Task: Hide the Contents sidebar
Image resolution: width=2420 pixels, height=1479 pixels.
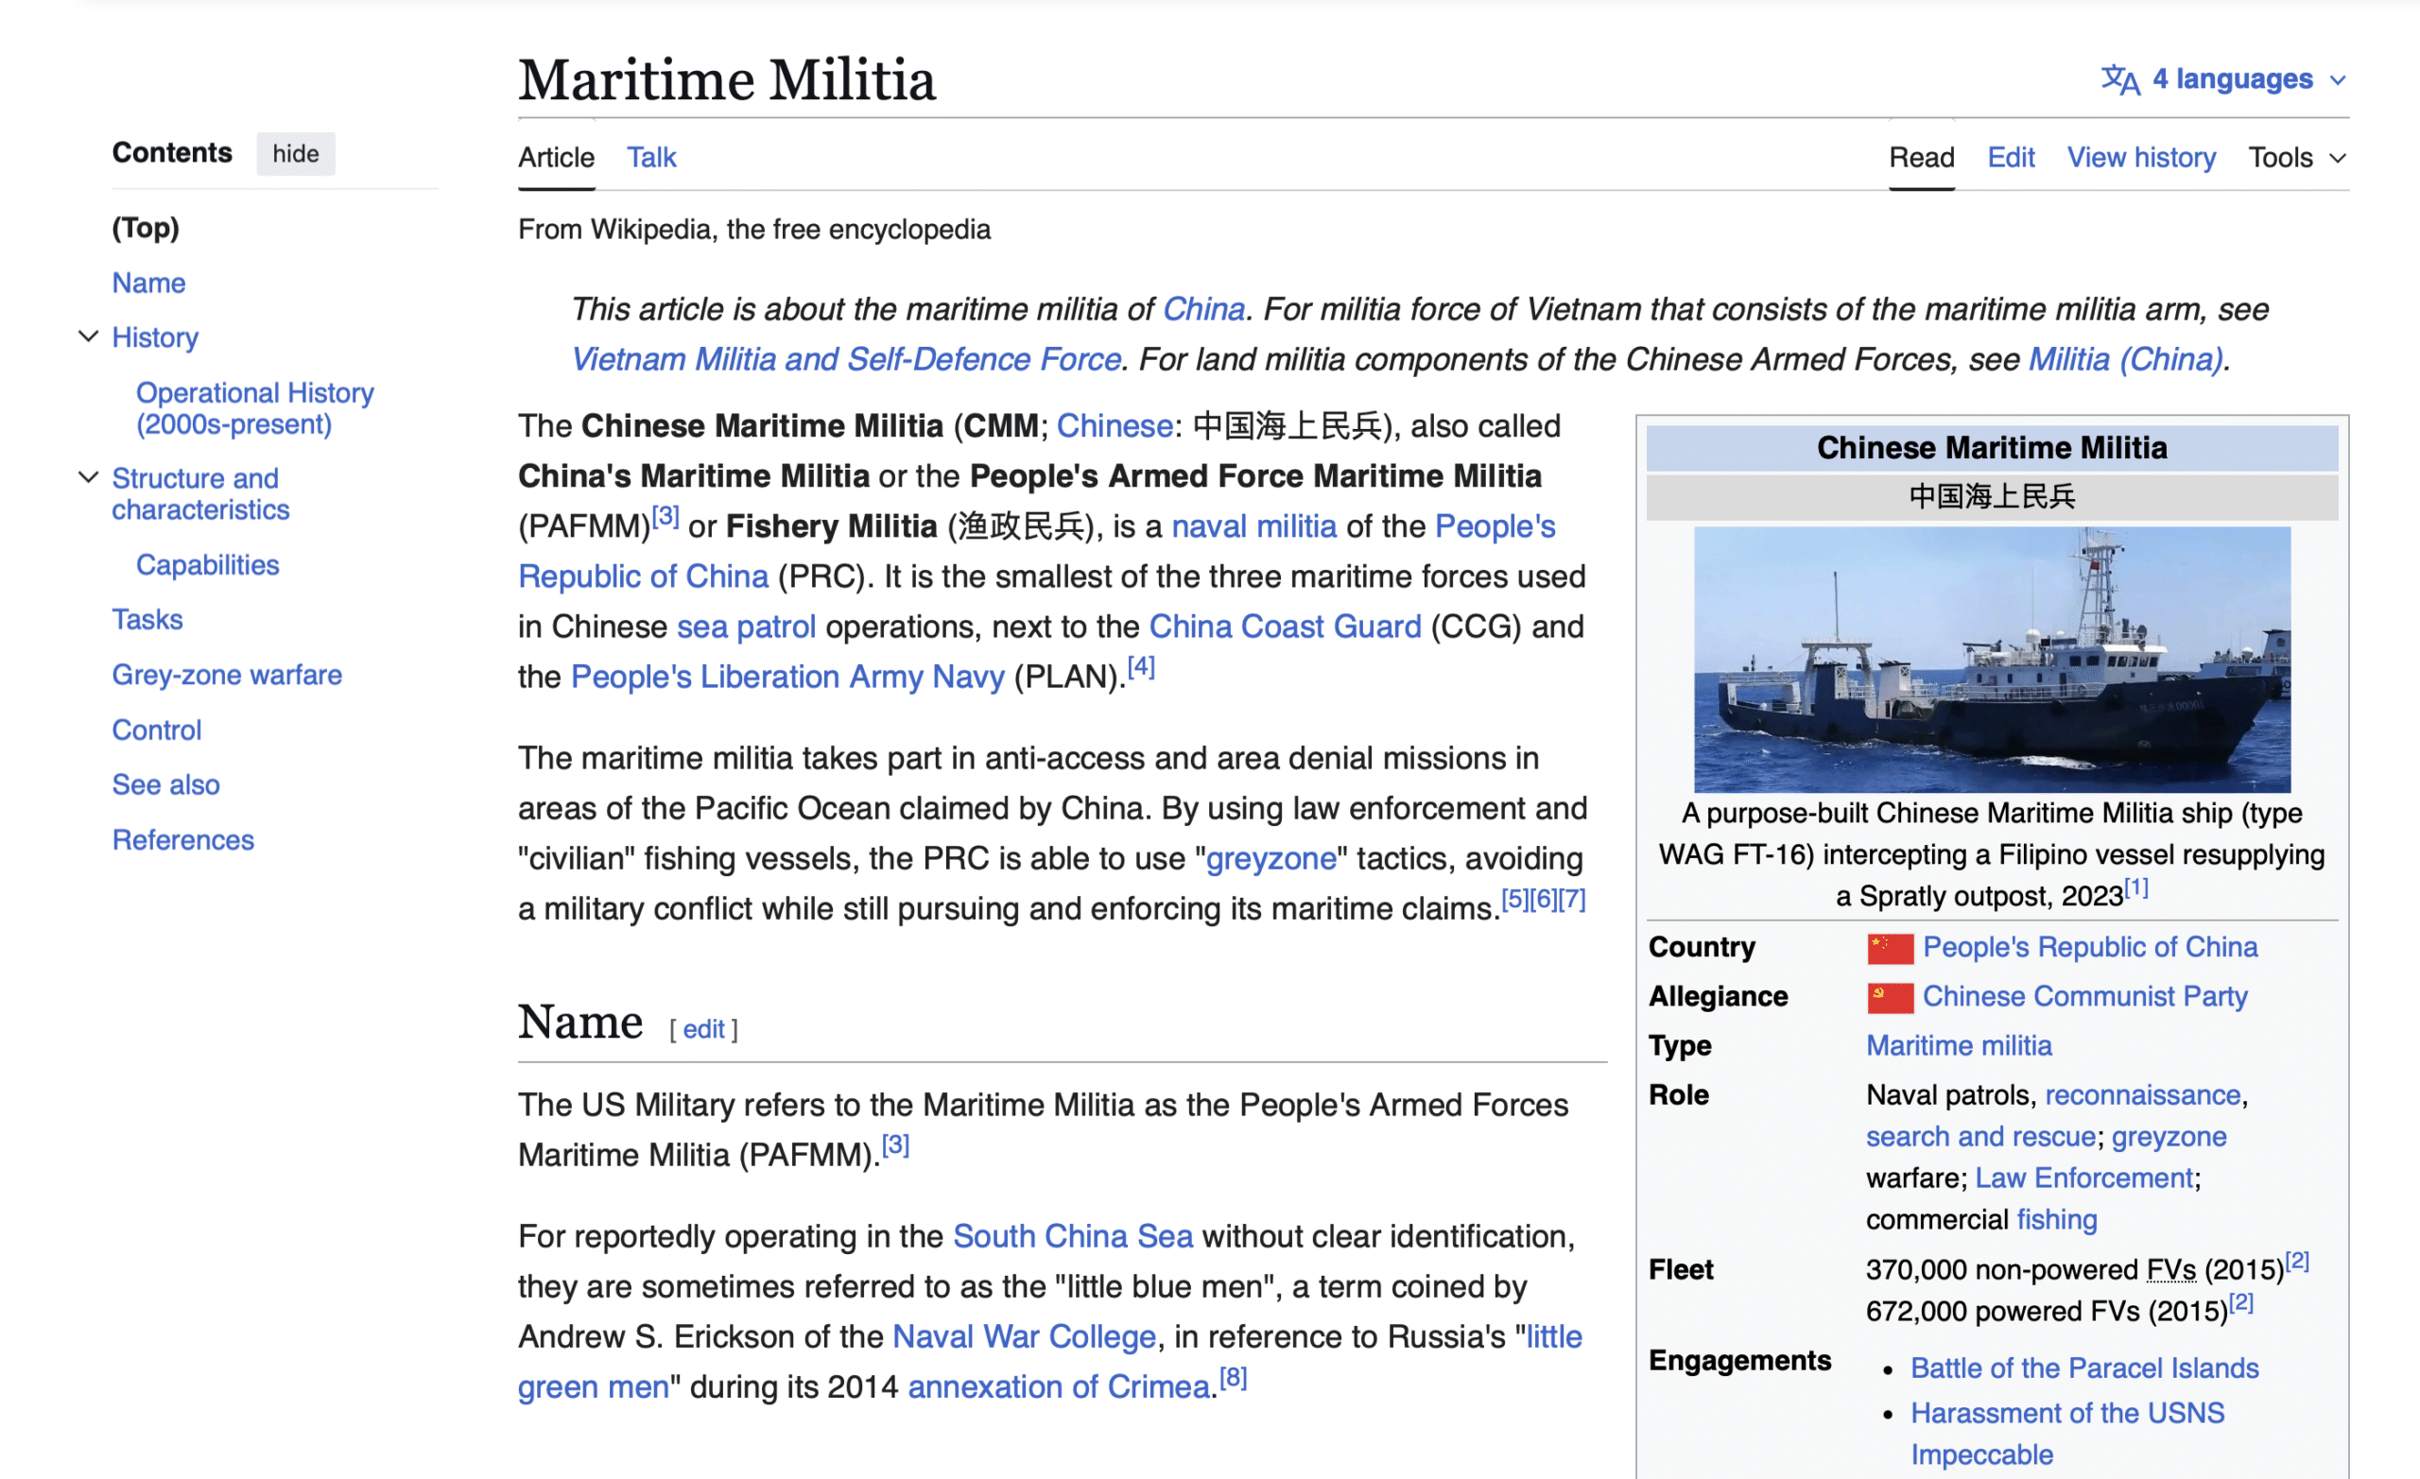Action: [295, 154]
